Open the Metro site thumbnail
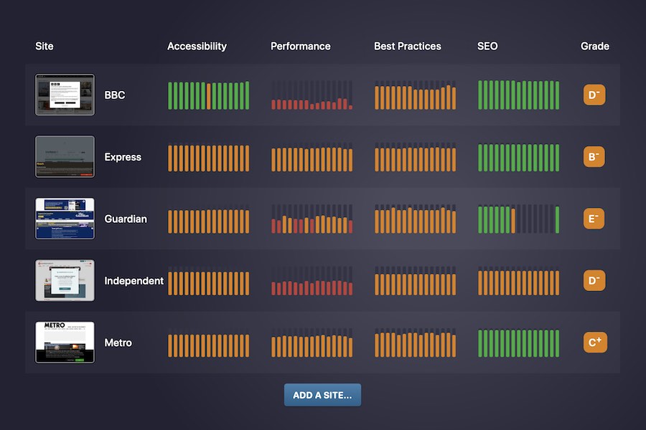Screen dimensions: 646x430 click(65, 343)
